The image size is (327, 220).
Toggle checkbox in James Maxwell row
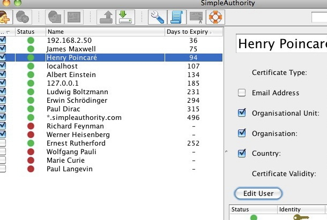3,49
